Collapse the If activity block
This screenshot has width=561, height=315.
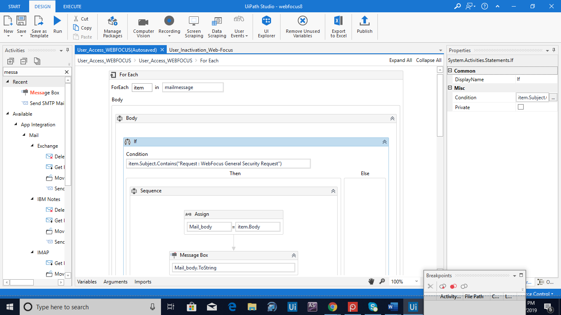tap(384, 142)
